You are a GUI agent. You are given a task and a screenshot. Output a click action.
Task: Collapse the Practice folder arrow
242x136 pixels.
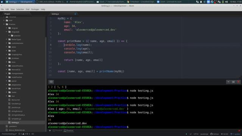[x=4, y=24]
